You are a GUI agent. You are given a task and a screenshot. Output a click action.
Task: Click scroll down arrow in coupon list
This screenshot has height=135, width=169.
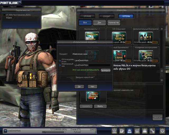pyautogui.click(x=162, y=80)
